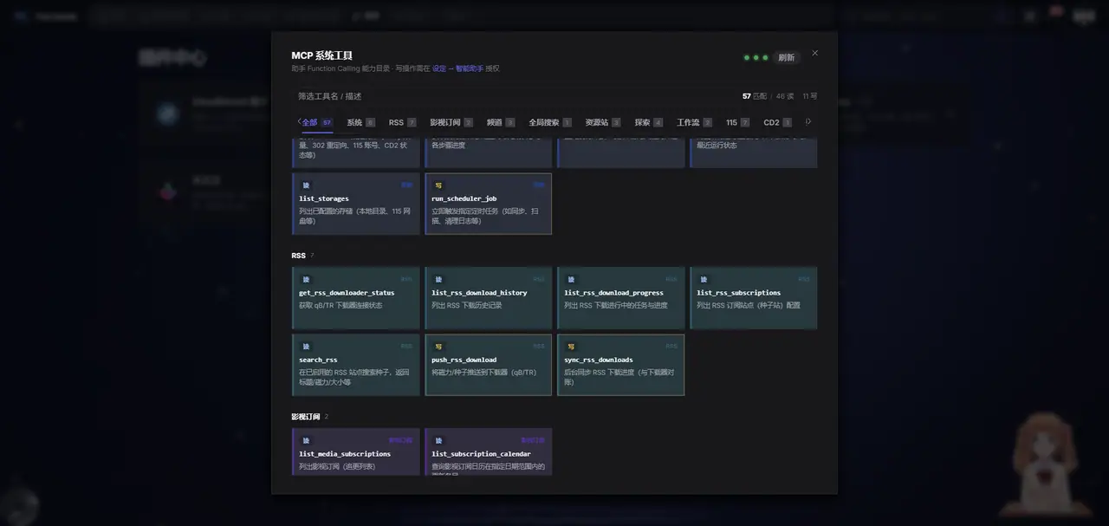Open the 影视订阅 tab
This screenshot has width=1109, height=526.
pos(451,122)
